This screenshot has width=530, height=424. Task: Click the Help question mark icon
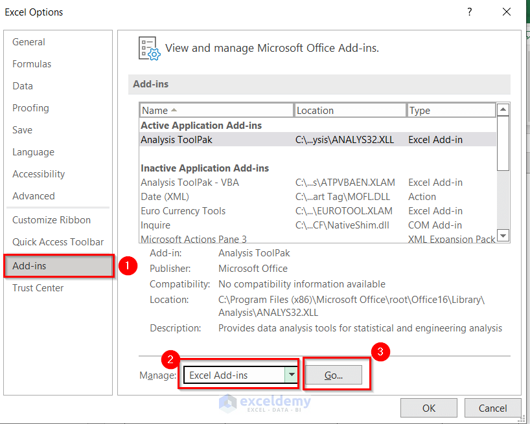tap(470, 12)
